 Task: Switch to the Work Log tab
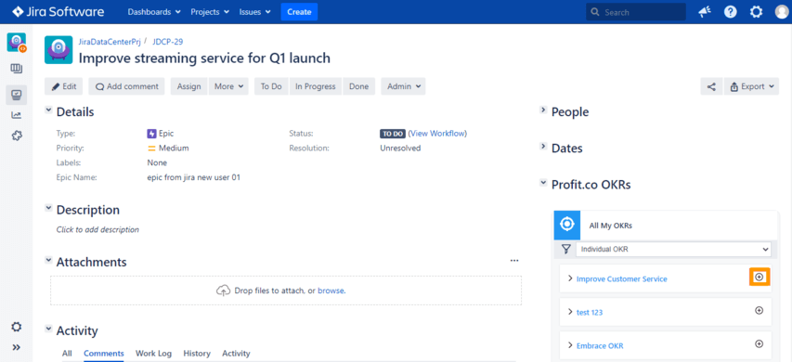click(153, 354)
